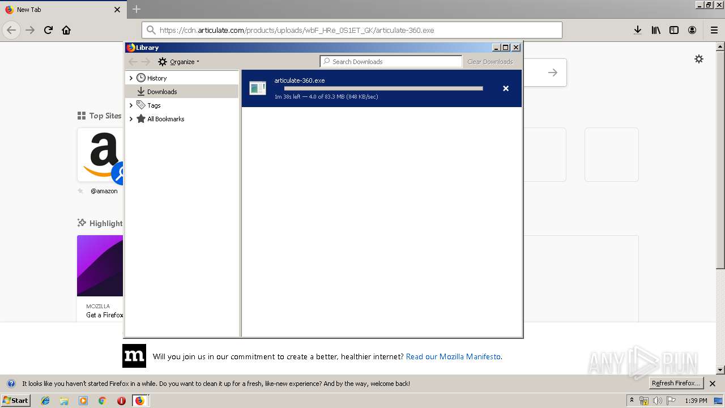Expand the Tags tree node
The height and width of the screenshot is (408, 725).
coord(131,105)
